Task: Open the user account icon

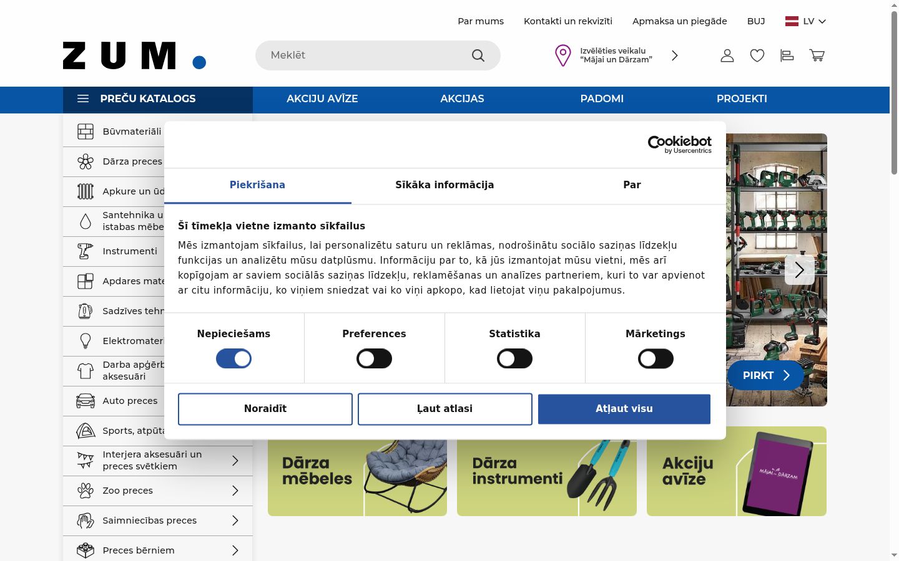Action: click(727, 55)
